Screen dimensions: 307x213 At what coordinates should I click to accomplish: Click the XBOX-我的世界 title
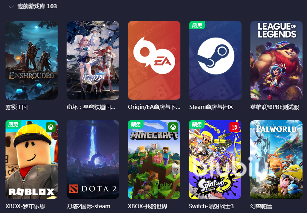pos(148,206)
